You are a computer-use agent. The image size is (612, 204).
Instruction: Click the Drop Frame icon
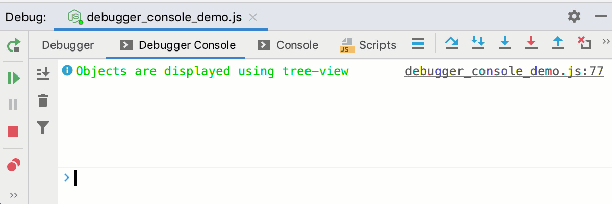[584, 43]
